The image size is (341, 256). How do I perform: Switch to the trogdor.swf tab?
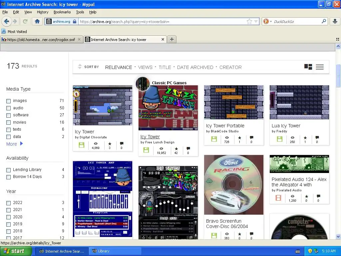click(41, 39)
